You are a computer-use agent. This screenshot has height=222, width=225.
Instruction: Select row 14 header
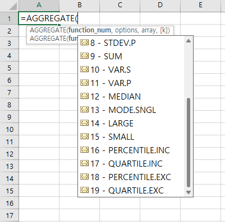tap(9, 178)
